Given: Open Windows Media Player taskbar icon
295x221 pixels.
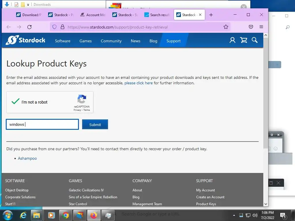Looking at the screenshot, I should click(x=51, y=215).
